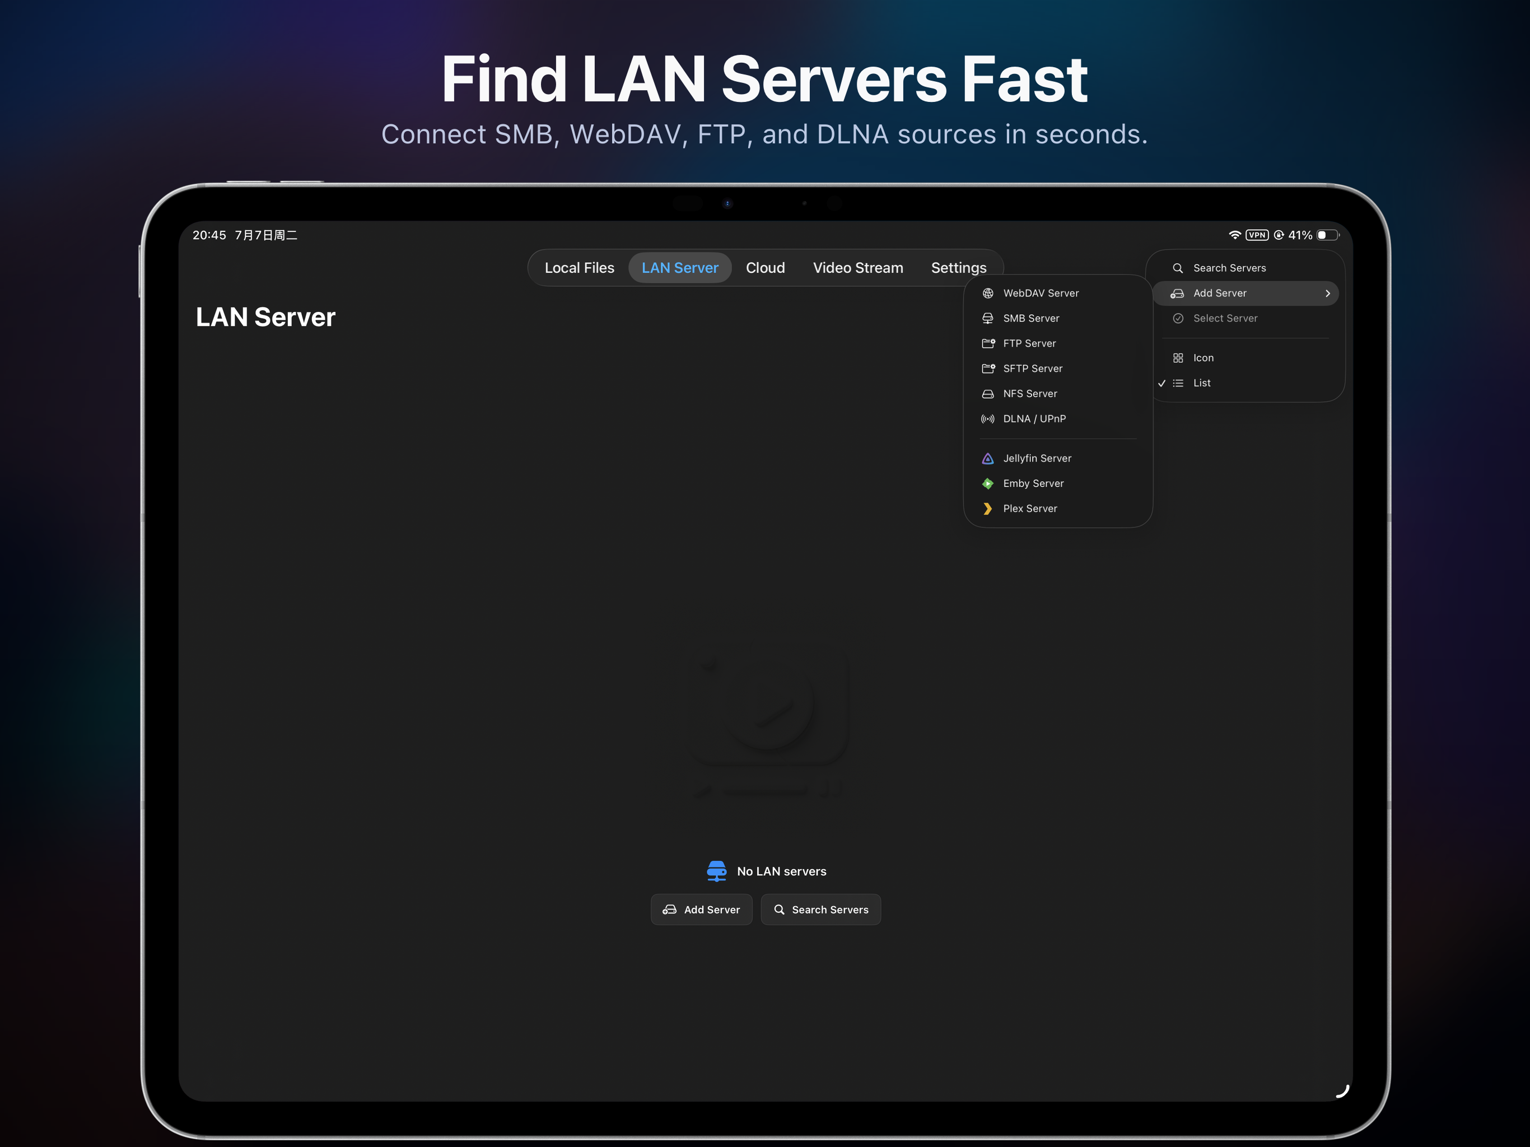Image resolution: width=1530 pixels, height=1147 pixels.
Task: Click the 20:45 clock in the status bar
Action: (x=209, y=235)
